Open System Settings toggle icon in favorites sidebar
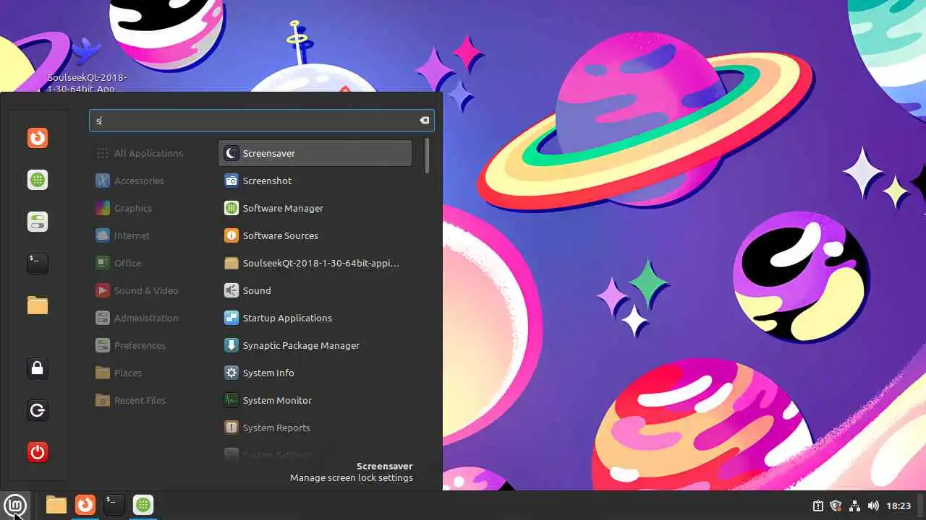 [x=38, y=221]
